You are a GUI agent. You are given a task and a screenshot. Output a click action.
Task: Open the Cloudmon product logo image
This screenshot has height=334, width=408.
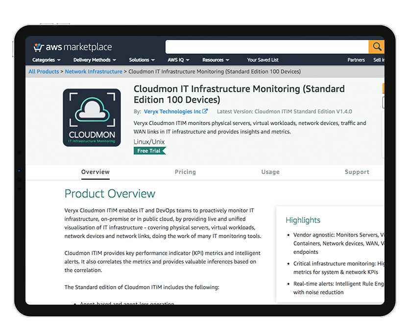[x=92, y=118]
